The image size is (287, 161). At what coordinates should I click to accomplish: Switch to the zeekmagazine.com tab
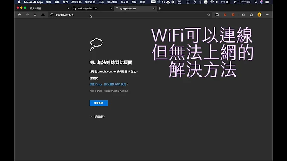click(x=92, y=8)
